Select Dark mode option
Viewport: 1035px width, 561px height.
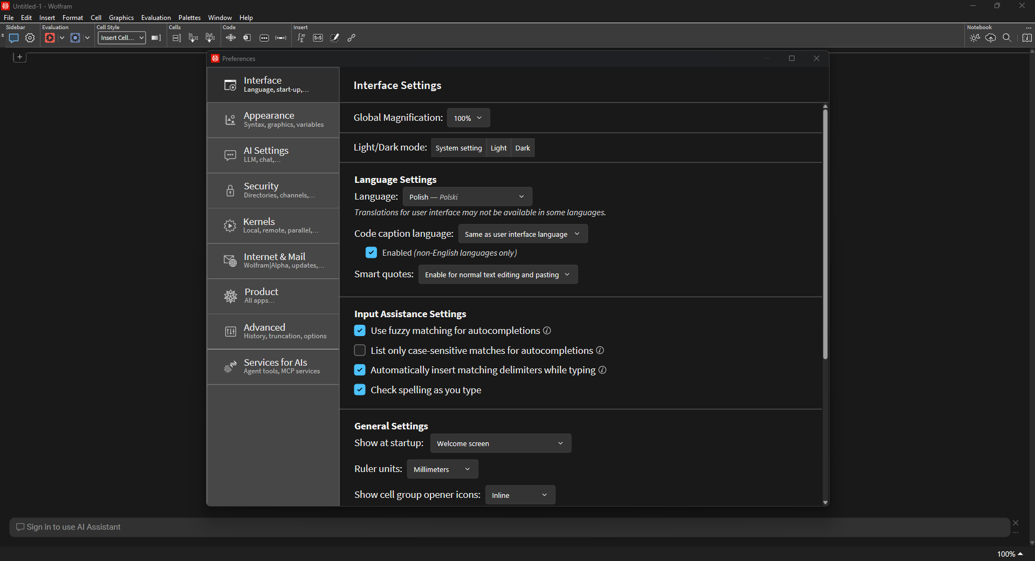(523, 148)
